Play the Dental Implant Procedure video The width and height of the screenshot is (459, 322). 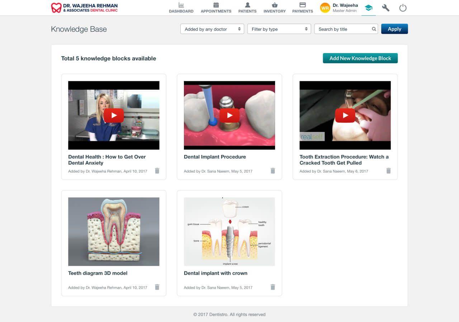(229, 115)
